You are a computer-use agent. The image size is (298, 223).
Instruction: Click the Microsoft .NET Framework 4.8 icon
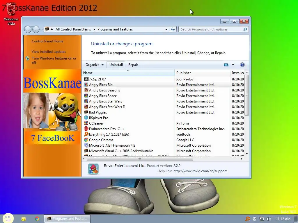[86, 145]
